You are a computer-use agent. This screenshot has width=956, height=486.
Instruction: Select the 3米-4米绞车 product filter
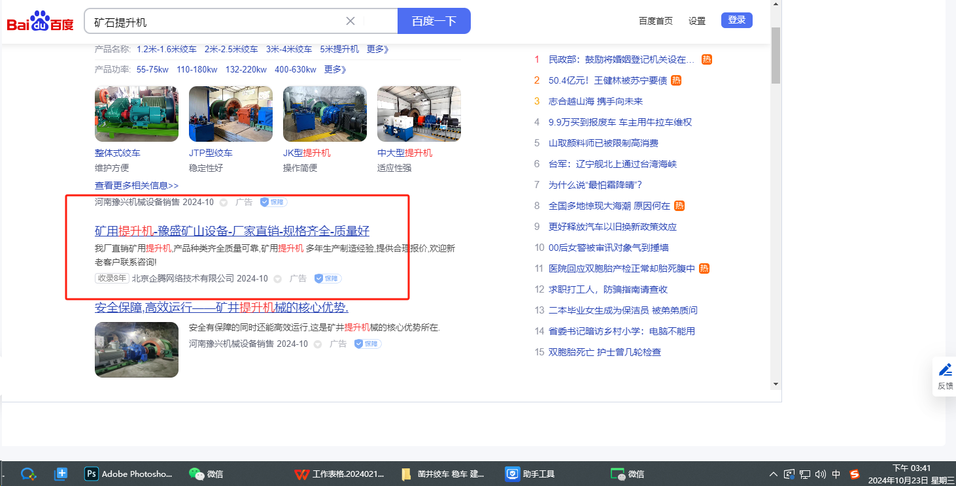click(289, 49)
